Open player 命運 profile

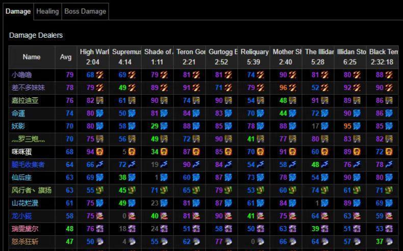18,114
